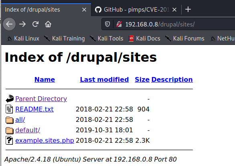
Task: Click the GitHub favicon on the second tab
Action: click(98, 10)
